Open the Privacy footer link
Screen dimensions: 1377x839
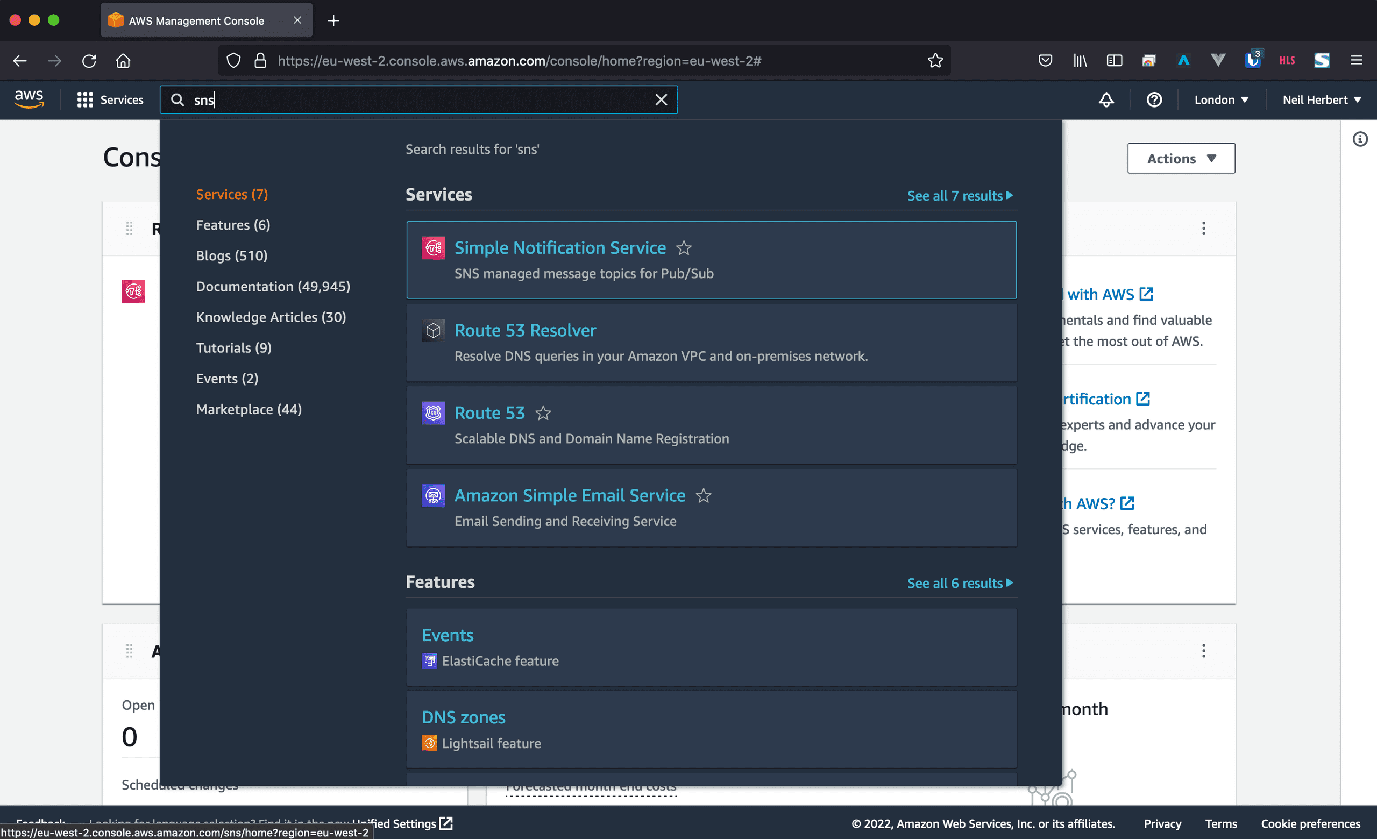pos(1162,823)
